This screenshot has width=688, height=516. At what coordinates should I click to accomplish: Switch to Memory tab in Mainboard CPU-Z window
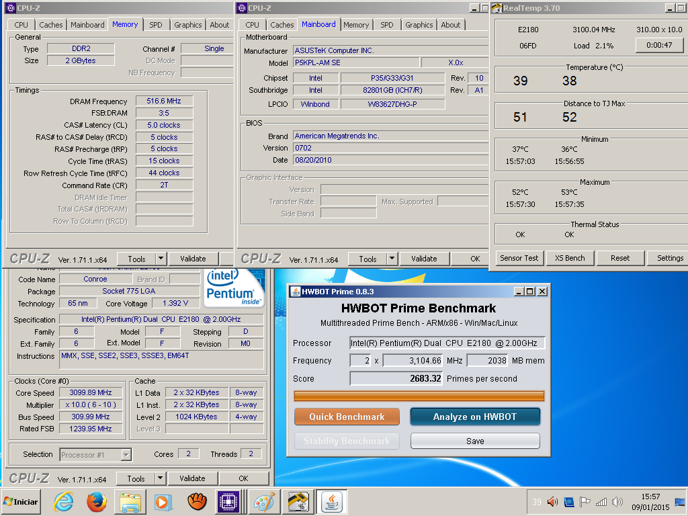356,25
